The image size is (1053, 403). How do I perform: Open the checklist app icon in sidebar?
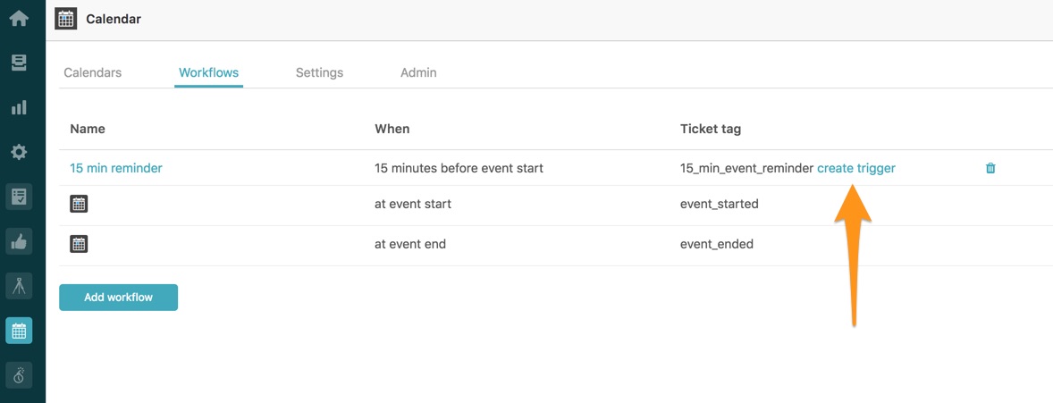point(19,197)
